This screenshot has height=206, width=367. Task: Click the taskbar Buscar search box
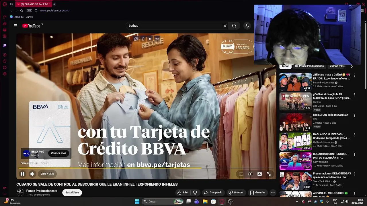[163, 201]
